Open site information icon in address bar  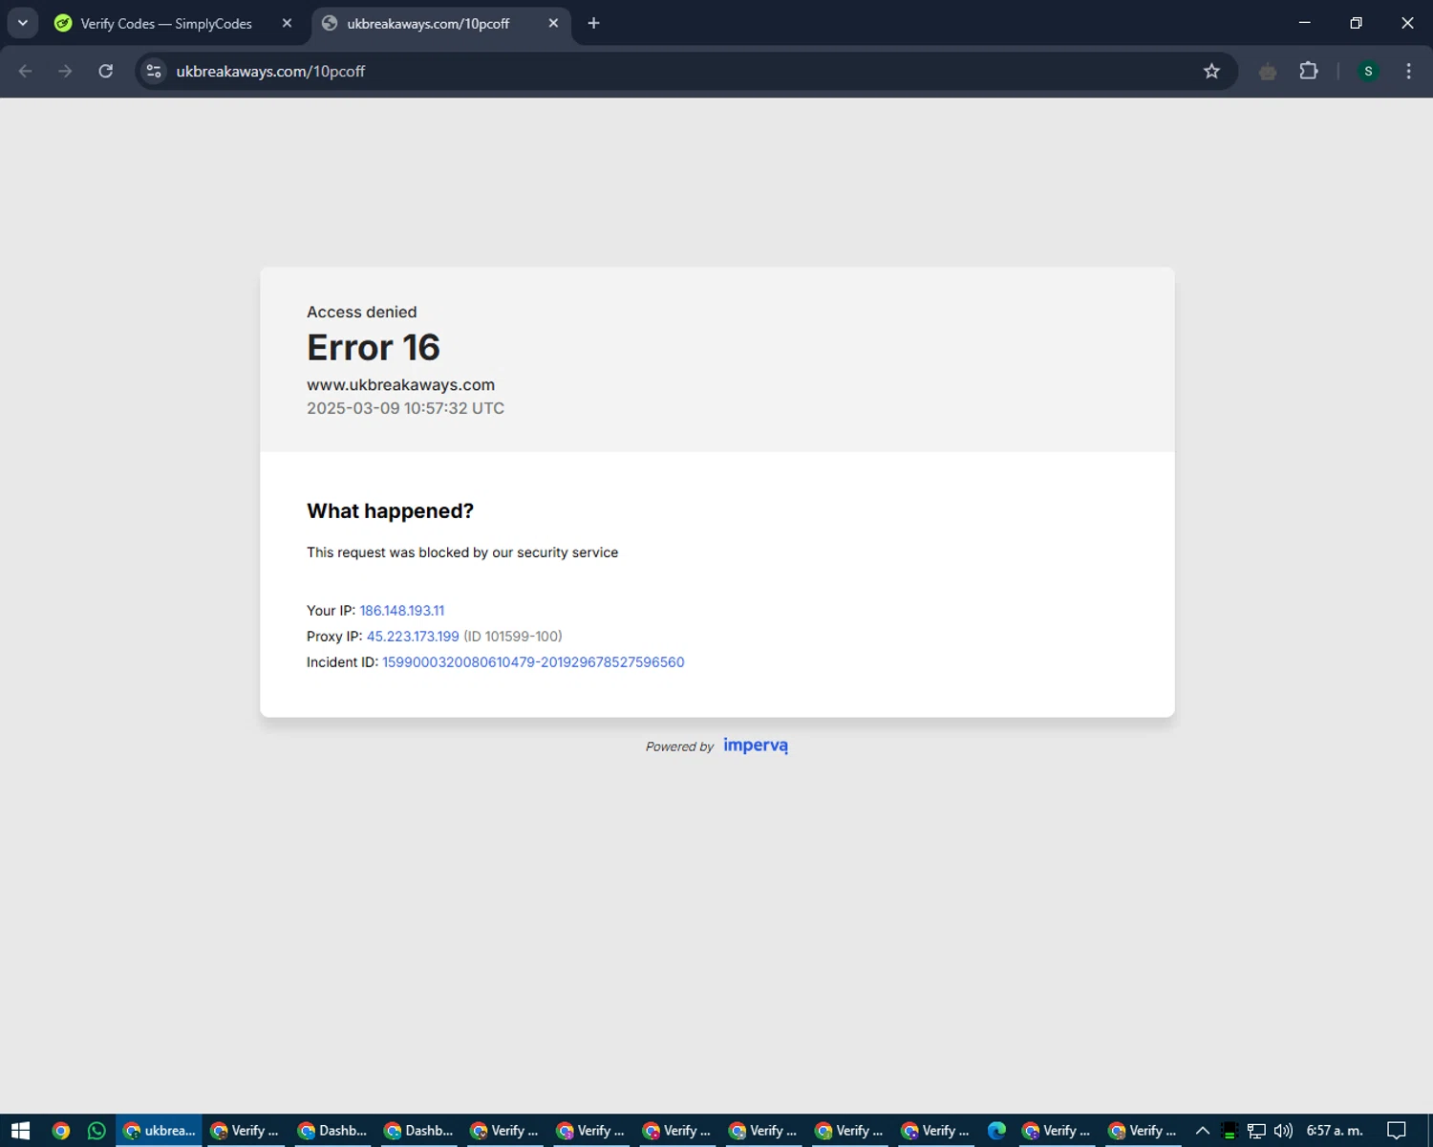click(x=154, y=71)
